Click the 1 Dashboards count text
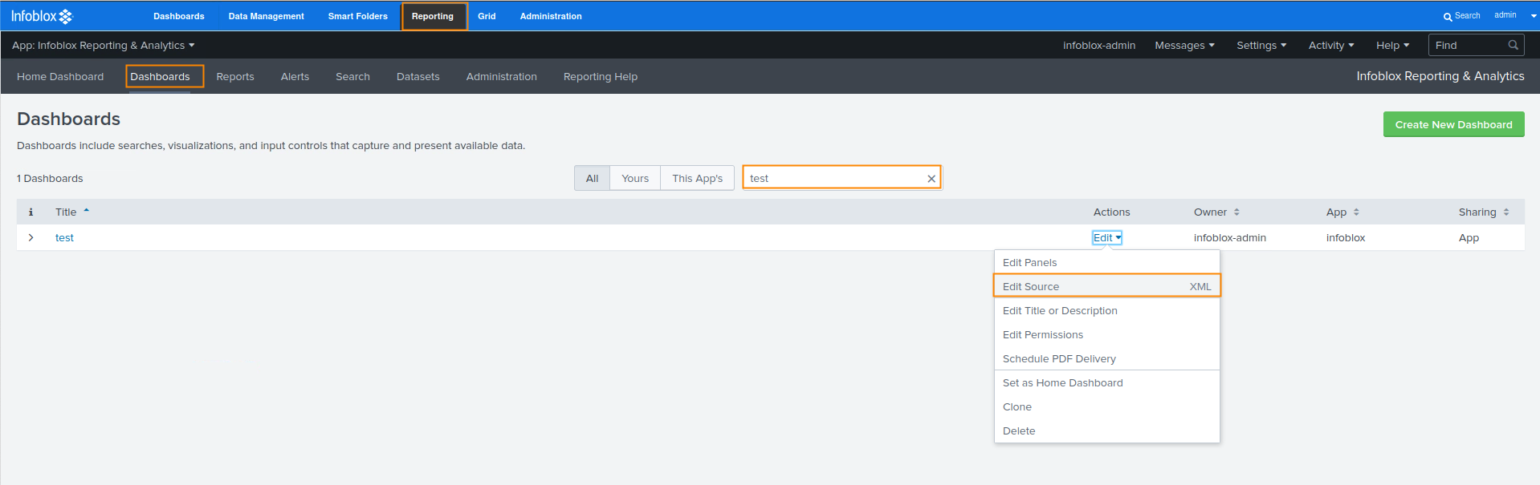The width and height of the screenshot is (1540, 485). click(x=50, y=179)
